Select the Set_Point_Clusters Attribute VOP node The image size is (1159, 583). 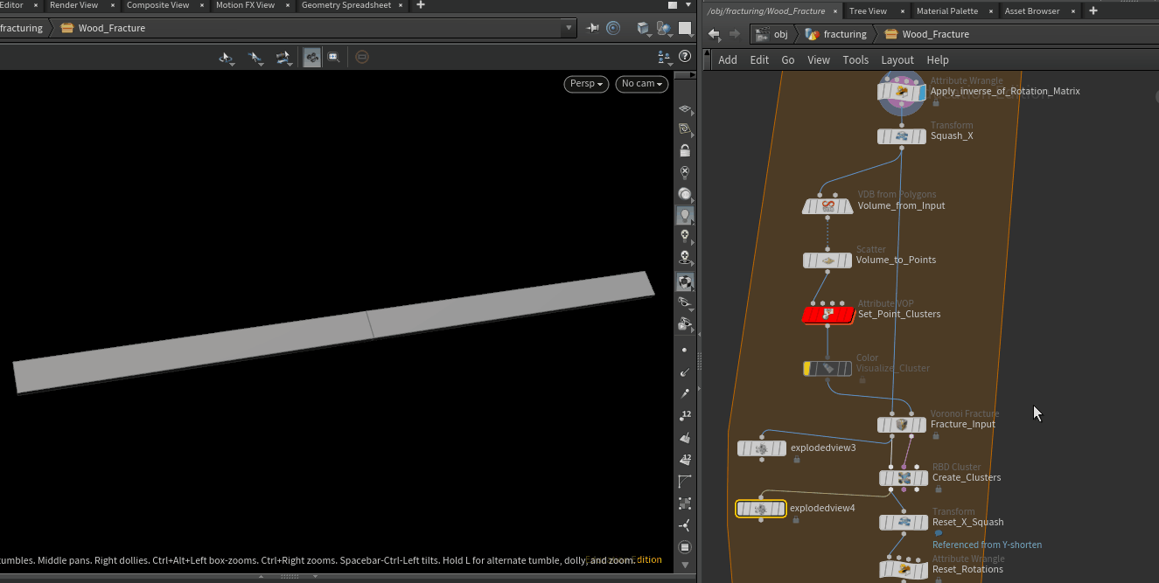tap(827, 315)
